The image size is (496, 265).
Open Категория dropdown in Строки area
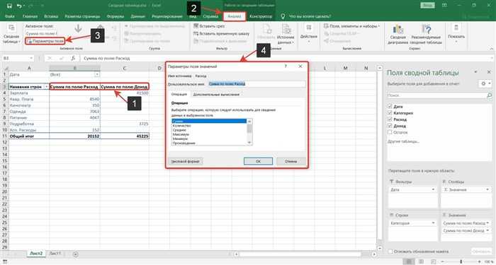pos(434,223)
